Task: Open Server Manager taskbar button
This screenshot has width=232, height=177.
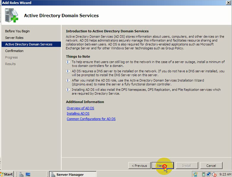Action: coord(73,174)
